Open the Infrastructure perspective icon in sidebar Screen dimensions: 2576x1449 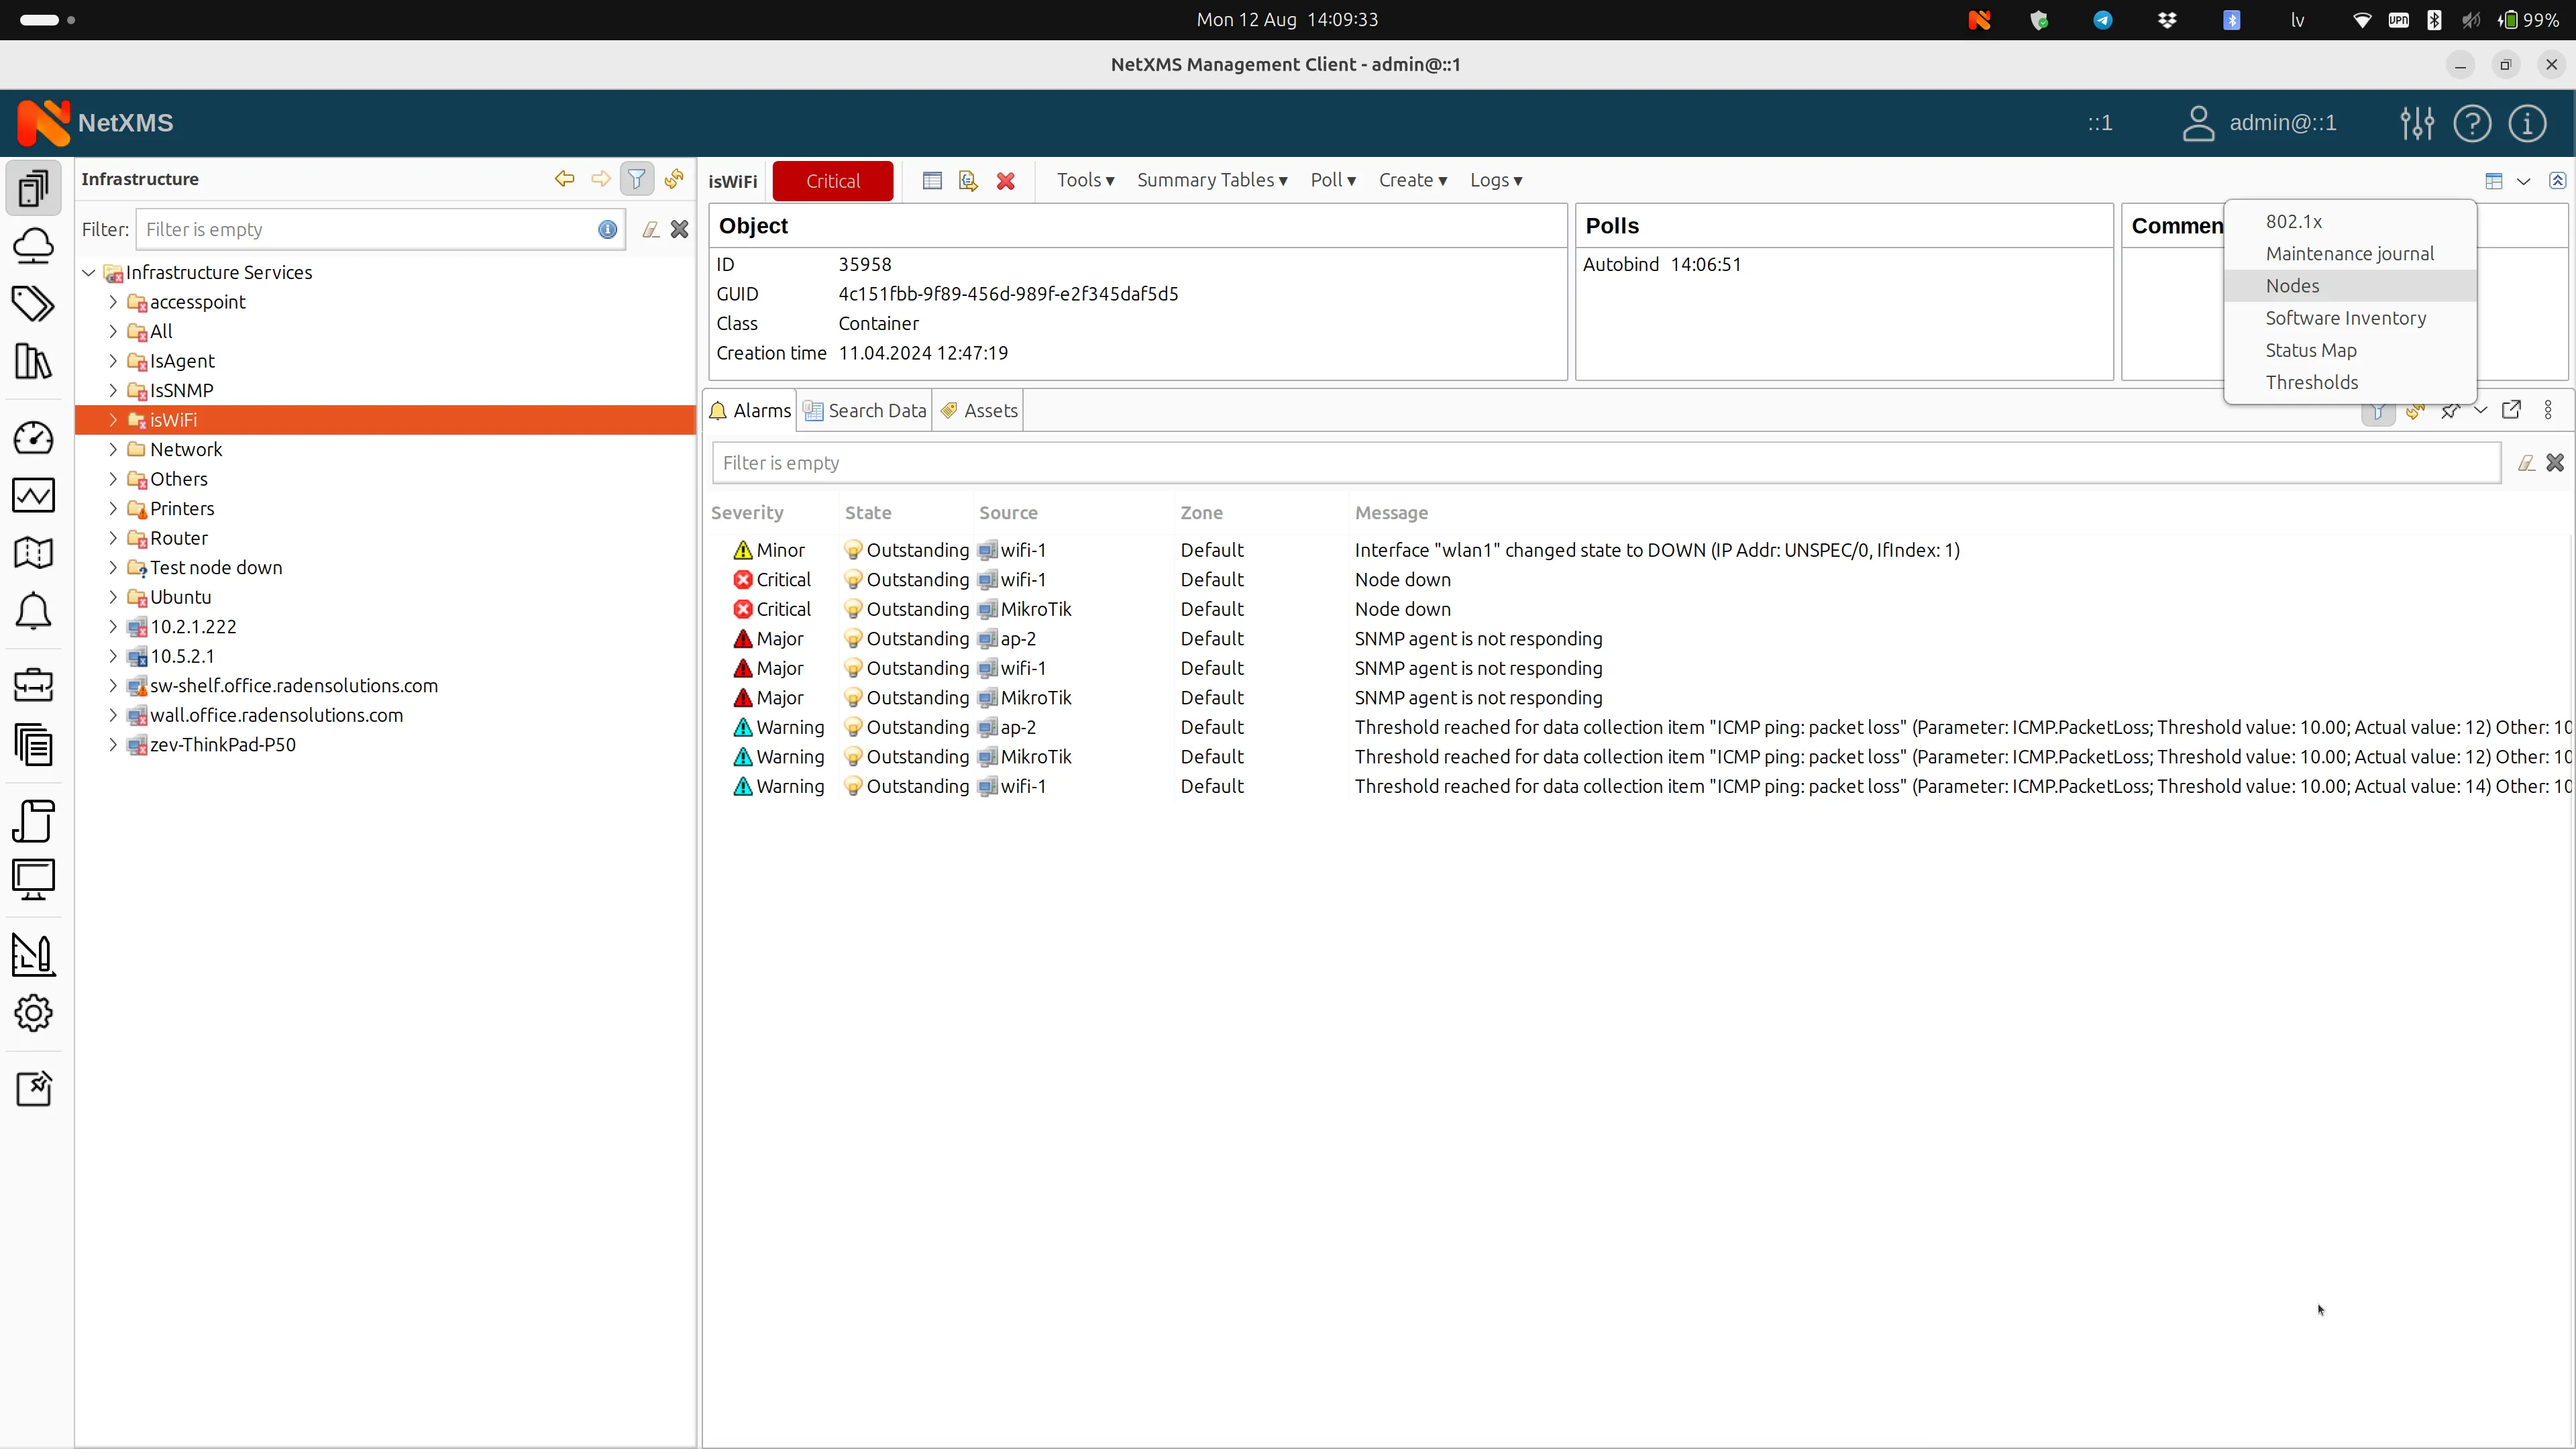(x=34, y=187)
